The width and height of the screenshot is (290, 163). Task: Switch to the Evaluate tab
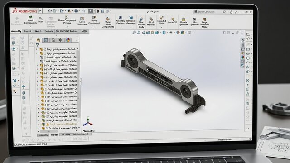(48, 31)
